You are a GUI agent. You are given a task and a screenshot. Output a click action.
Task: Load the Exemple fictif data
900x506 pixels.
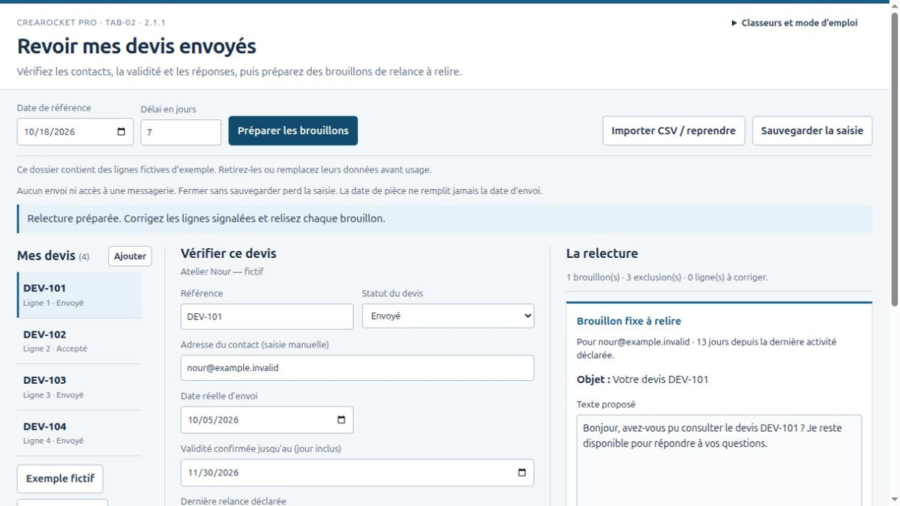[61, 478]
